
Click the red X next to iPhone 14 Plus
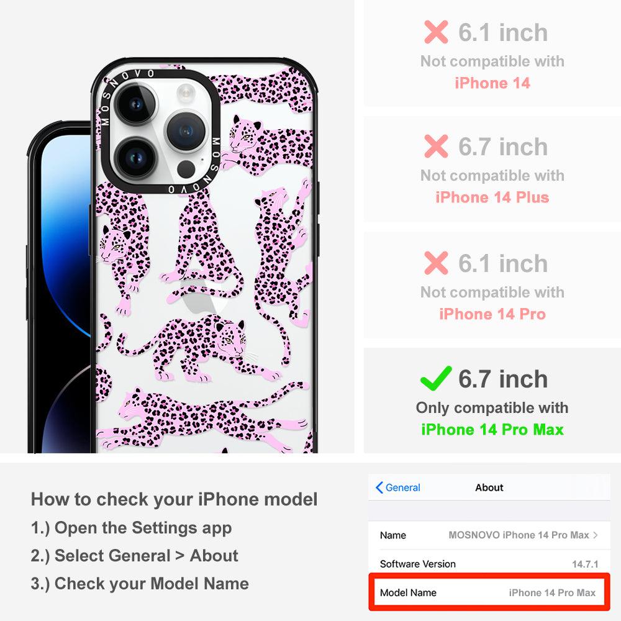coord(436,146)
